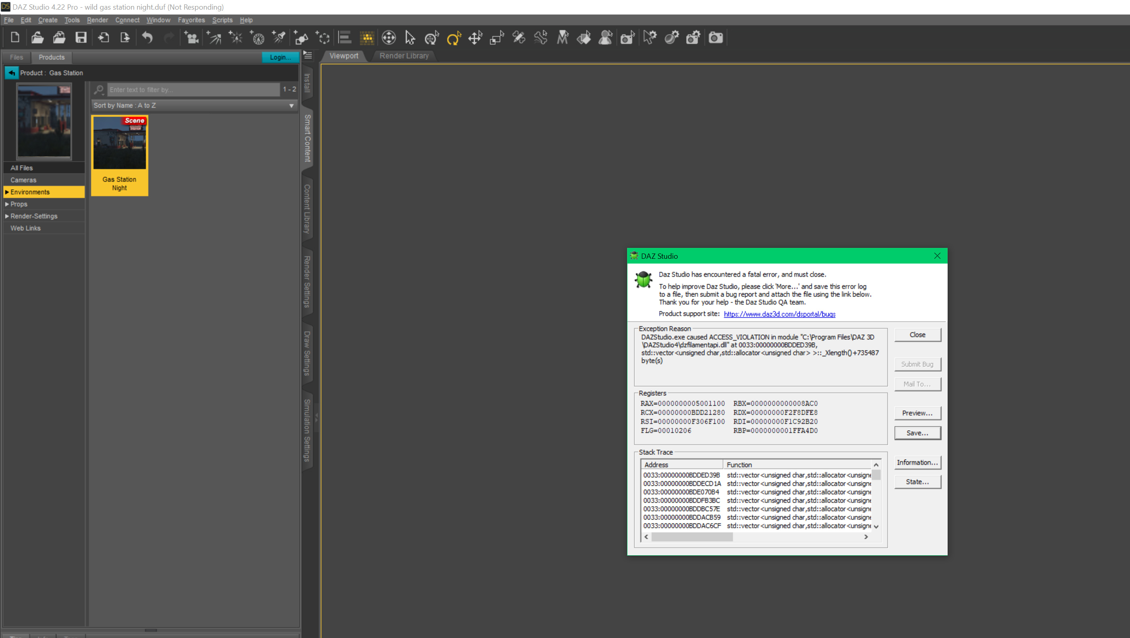Open the Render menu
1130x638 pixels.
click(x=97, y=20)
